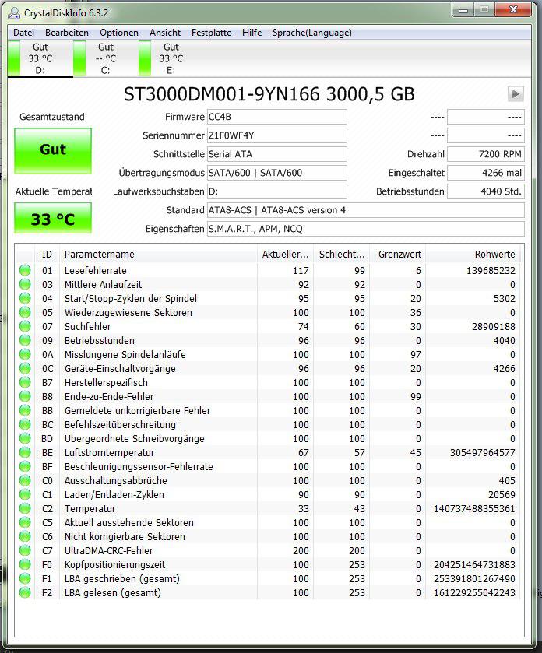Click the Betriebsstunden field 4040 Std.
Screen dimensions: 542x653
pos(486,191)
